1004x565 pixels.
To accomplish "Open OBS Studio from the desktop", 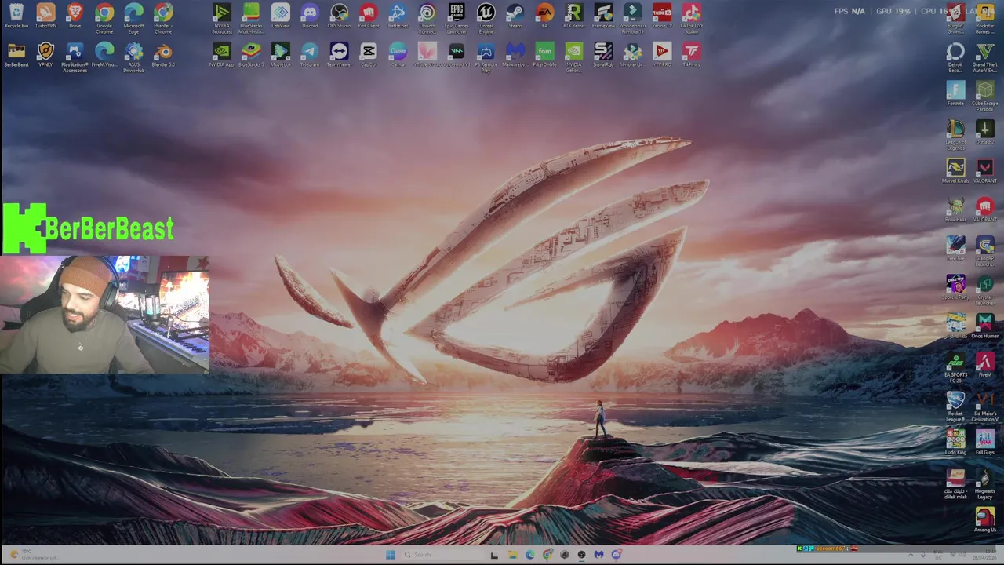I will pos(339,16).
